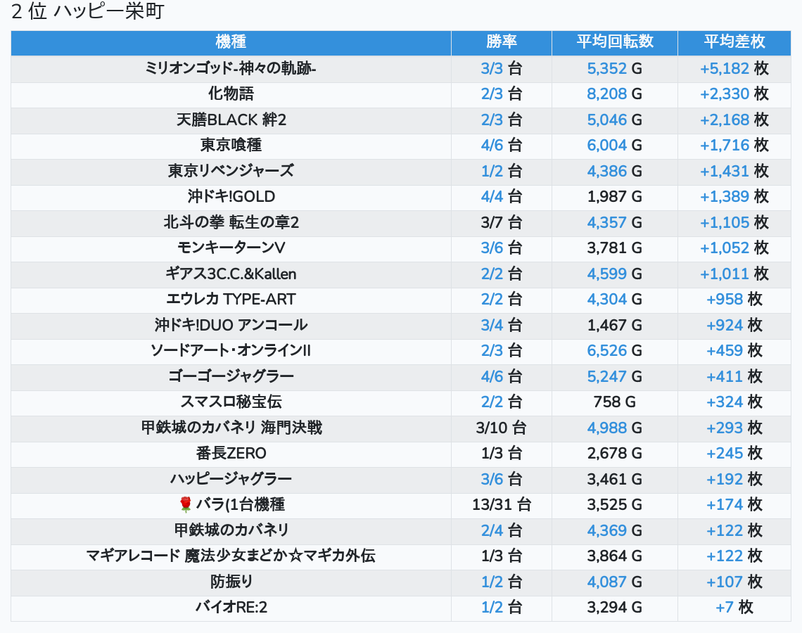Click the +1,105 枚 difference value
The image size is (802, 633).
pyautogui.click(x=734, y=222)
